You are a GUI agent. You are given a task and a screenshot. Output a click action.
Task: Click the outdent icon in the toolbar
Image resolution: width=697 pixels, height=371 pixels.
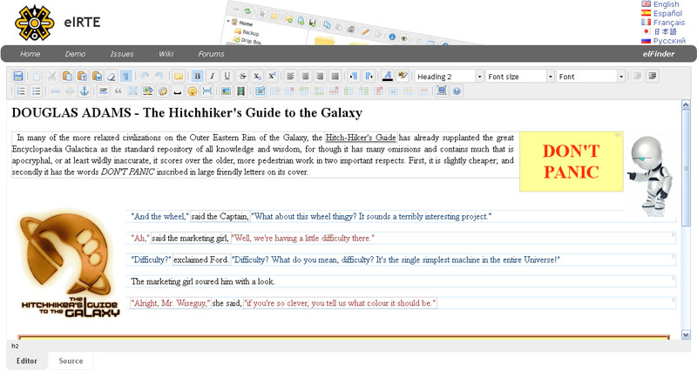pyautogui.click(x=637, y=76)
